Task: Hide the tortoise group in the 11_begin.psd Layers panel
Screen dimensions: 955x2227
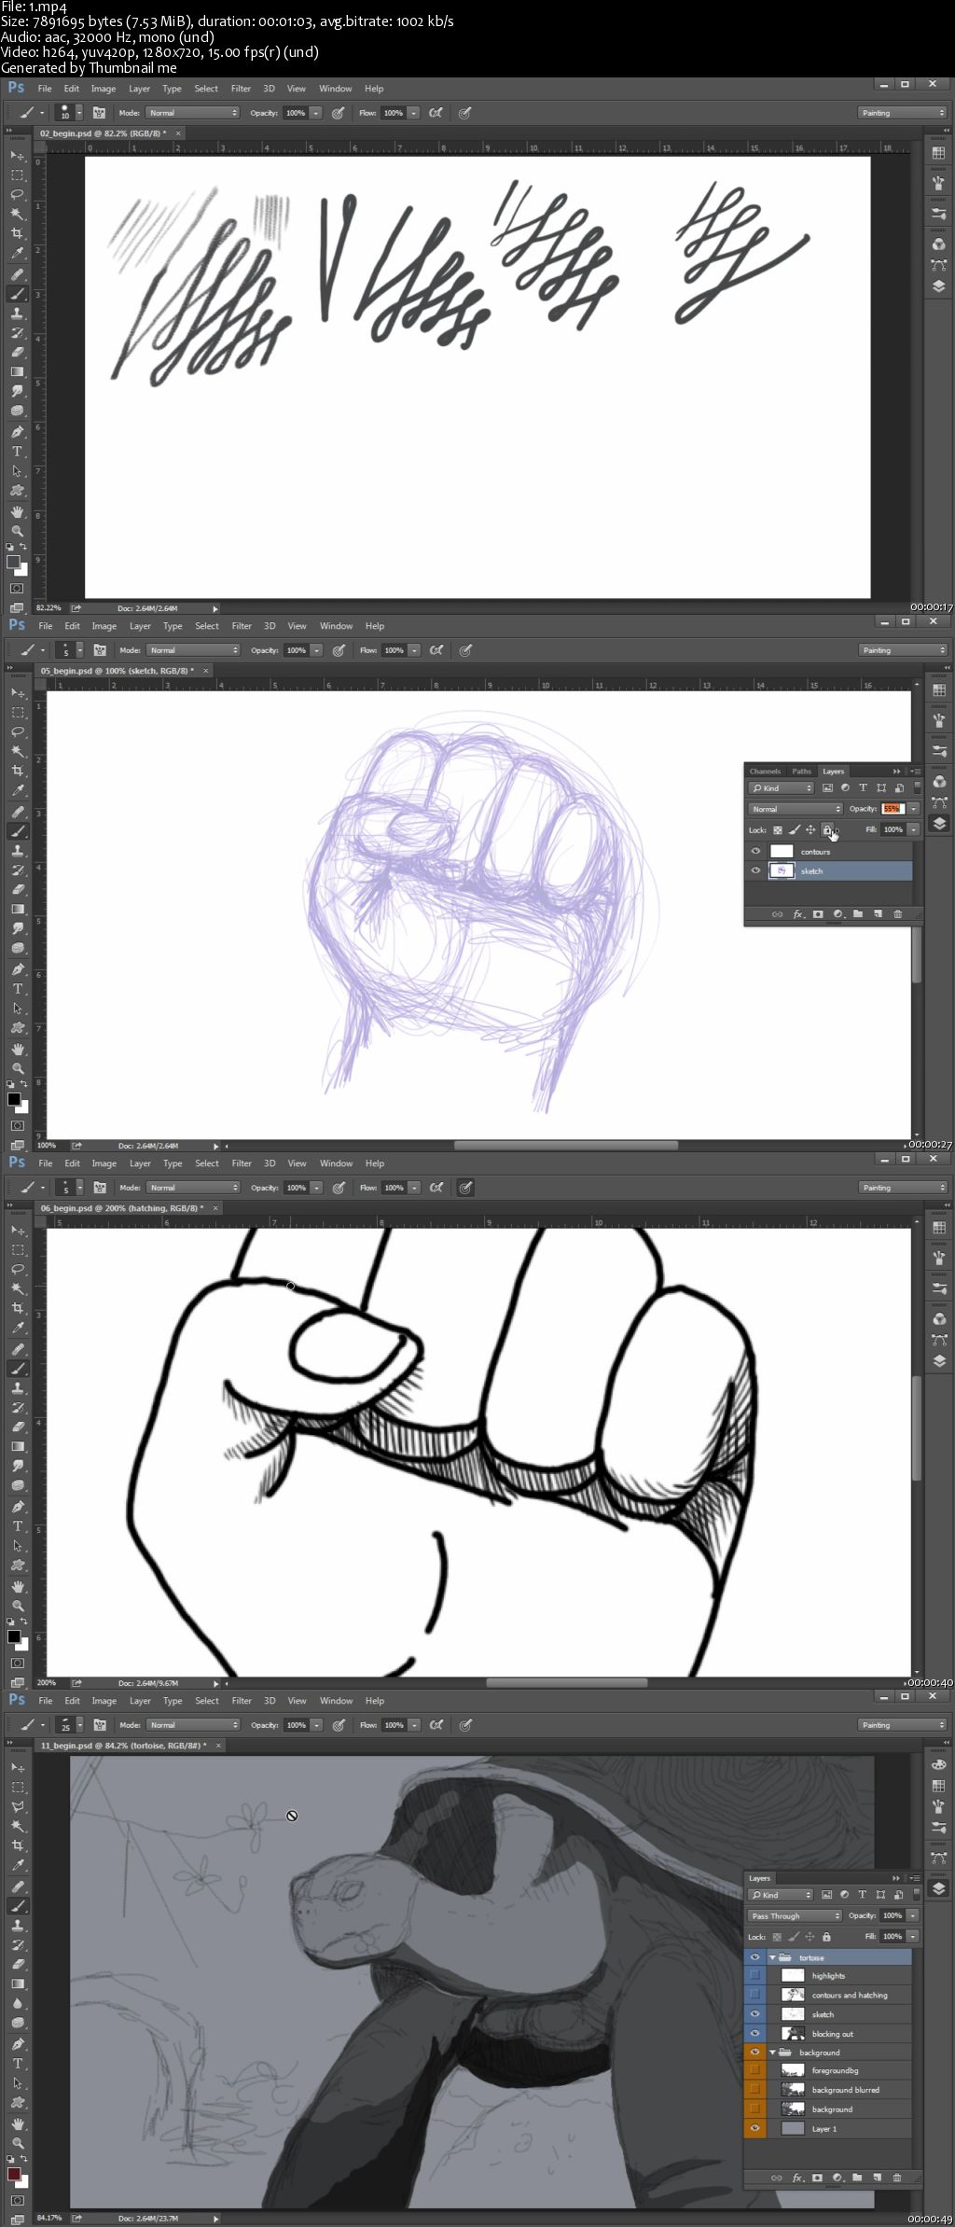Action: point(755,1957)
